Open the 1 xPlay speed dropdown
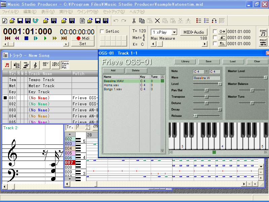269x202 pixels. [x=174, y=32]
